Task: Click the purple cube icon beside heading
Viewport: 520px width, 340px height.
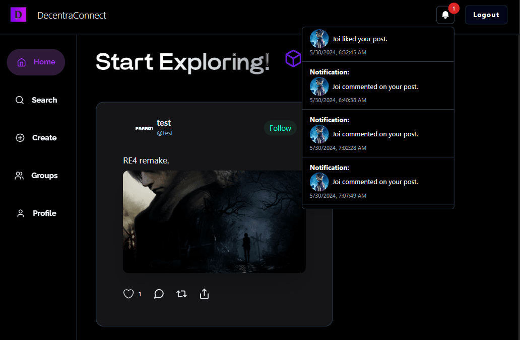Action: [x=293, y=59]
